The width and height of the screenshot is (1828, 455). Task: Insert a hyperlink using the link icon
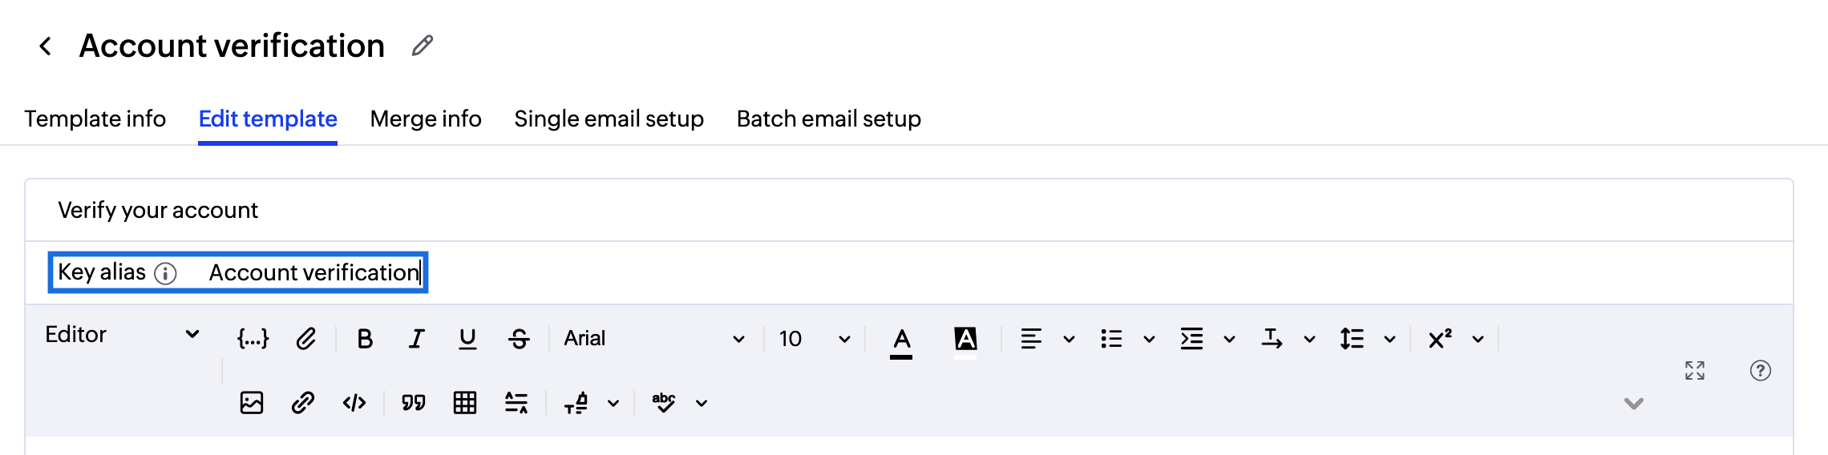coord(302,402)
